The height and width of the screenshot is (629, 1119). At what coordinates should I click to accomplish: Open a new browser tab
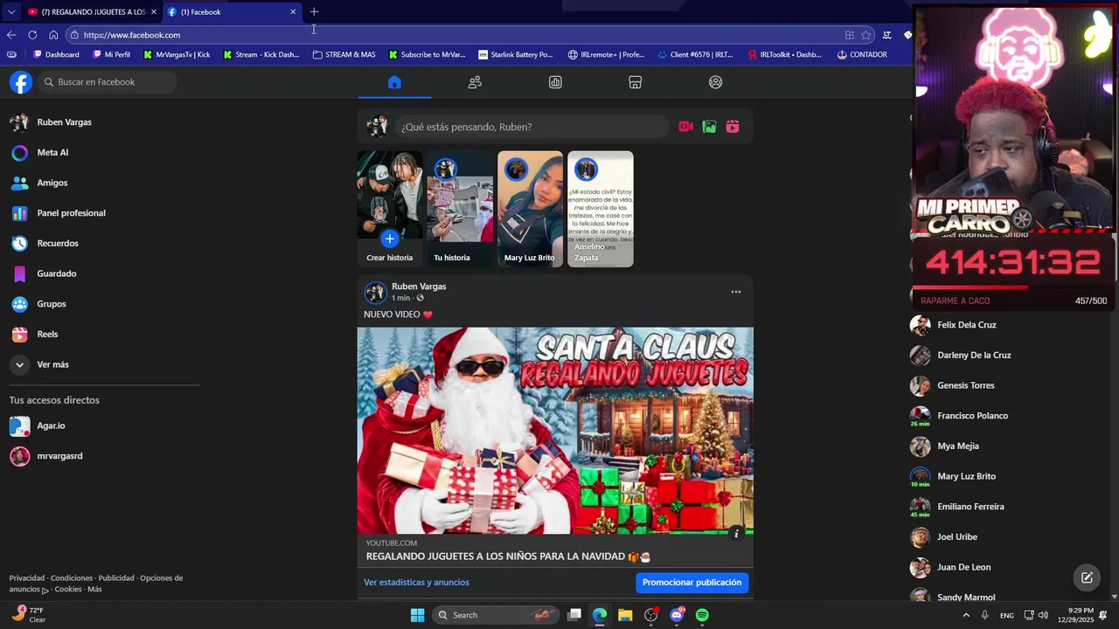[314, 11]
